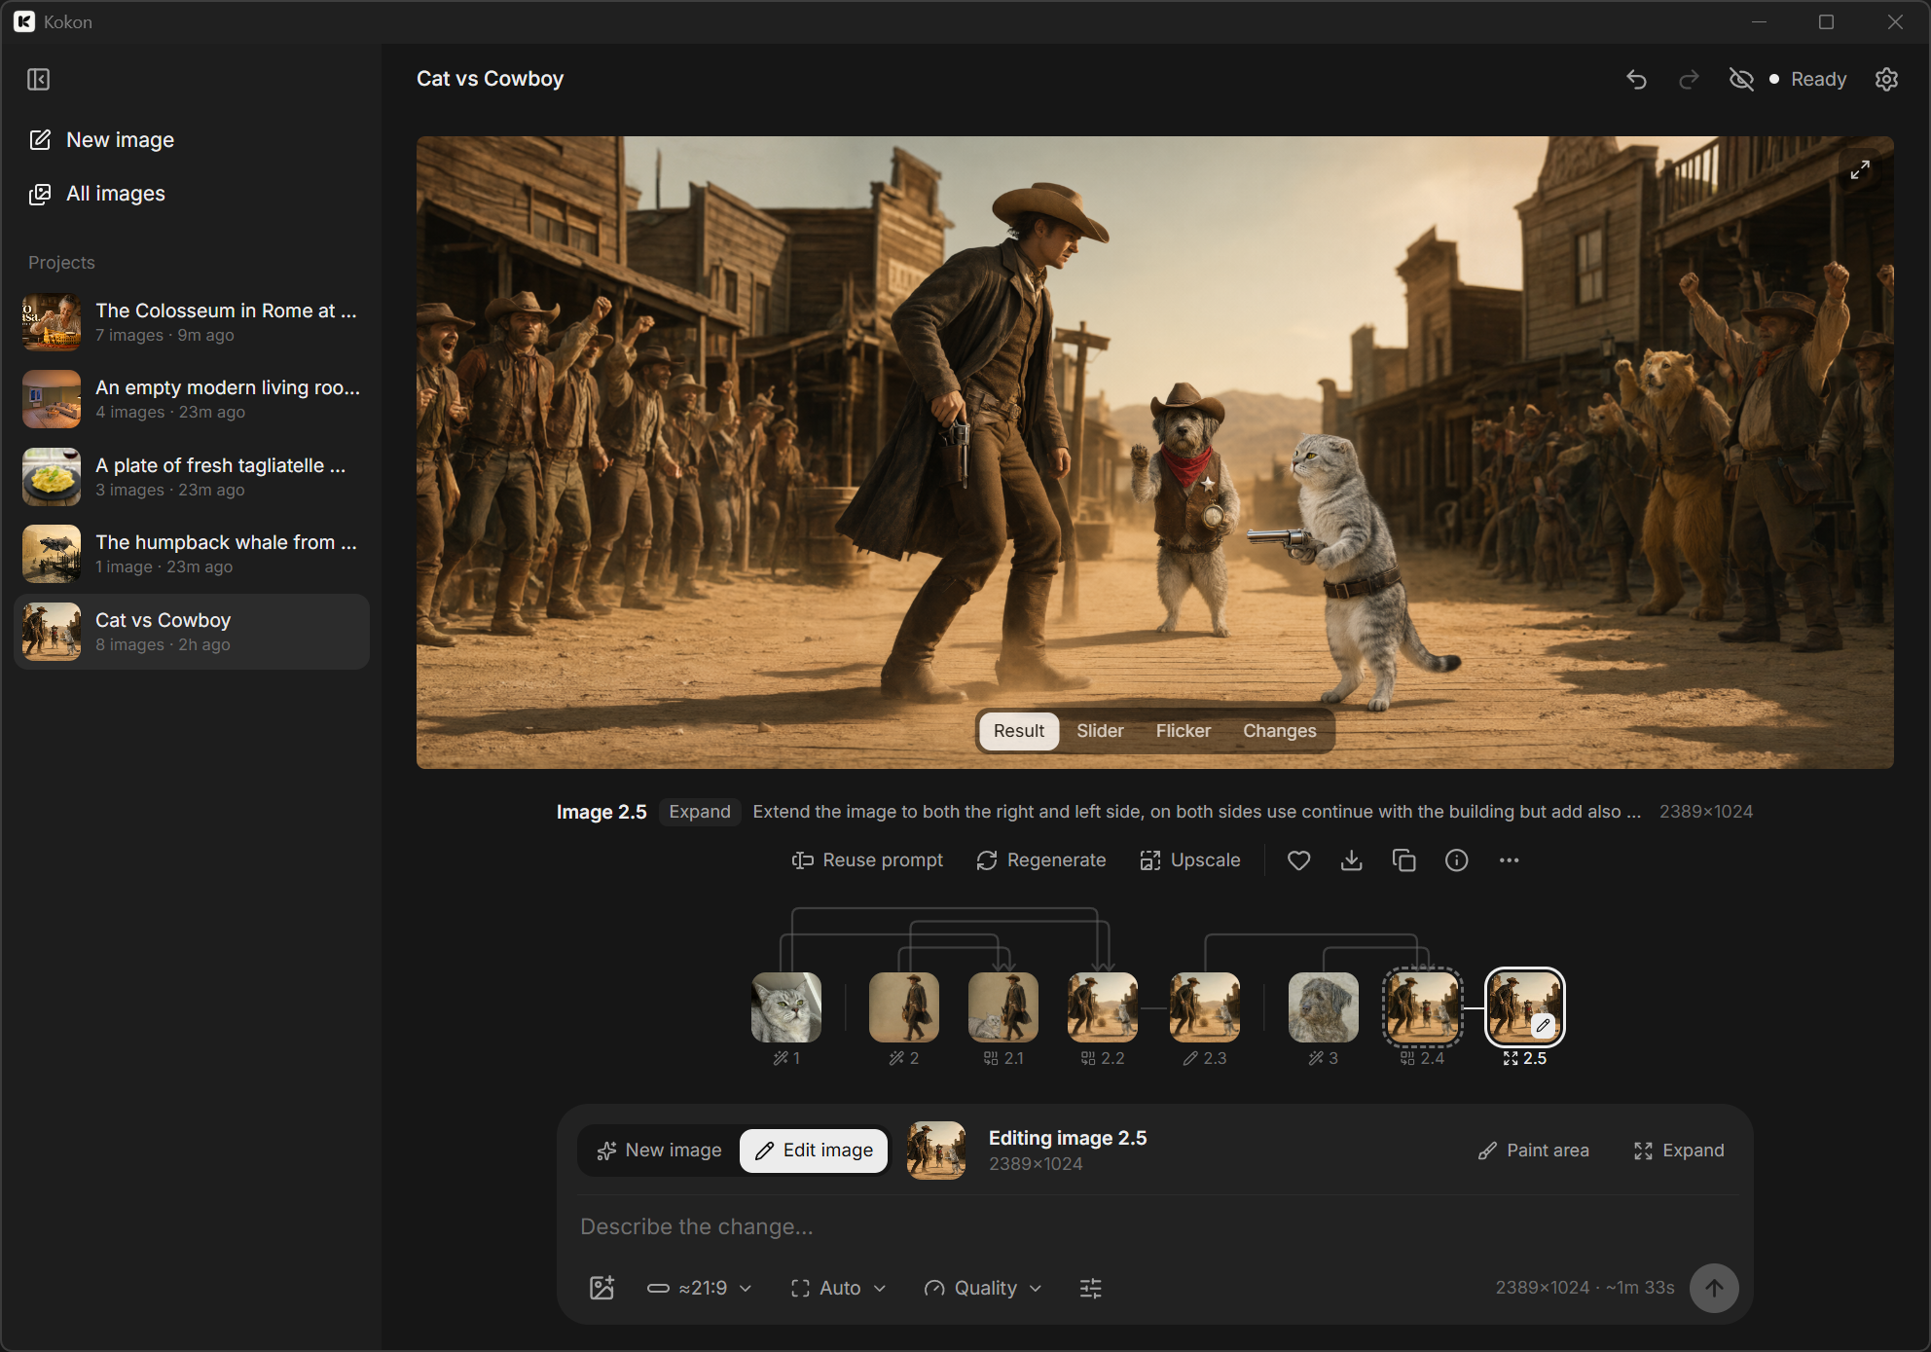This screenshot has width=1931, height=1352.
Task: Open The Colosseum in Rome project
Action: click(x=192, y=322)
